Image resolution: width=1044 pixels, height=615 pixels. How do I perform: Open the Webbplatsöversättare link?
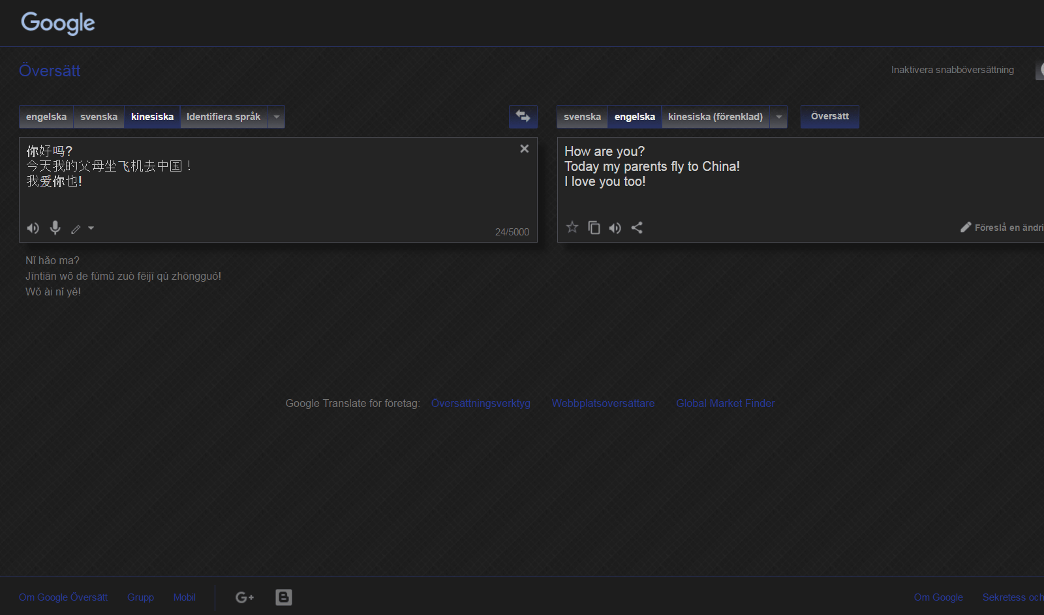click(x=603, y=403)
